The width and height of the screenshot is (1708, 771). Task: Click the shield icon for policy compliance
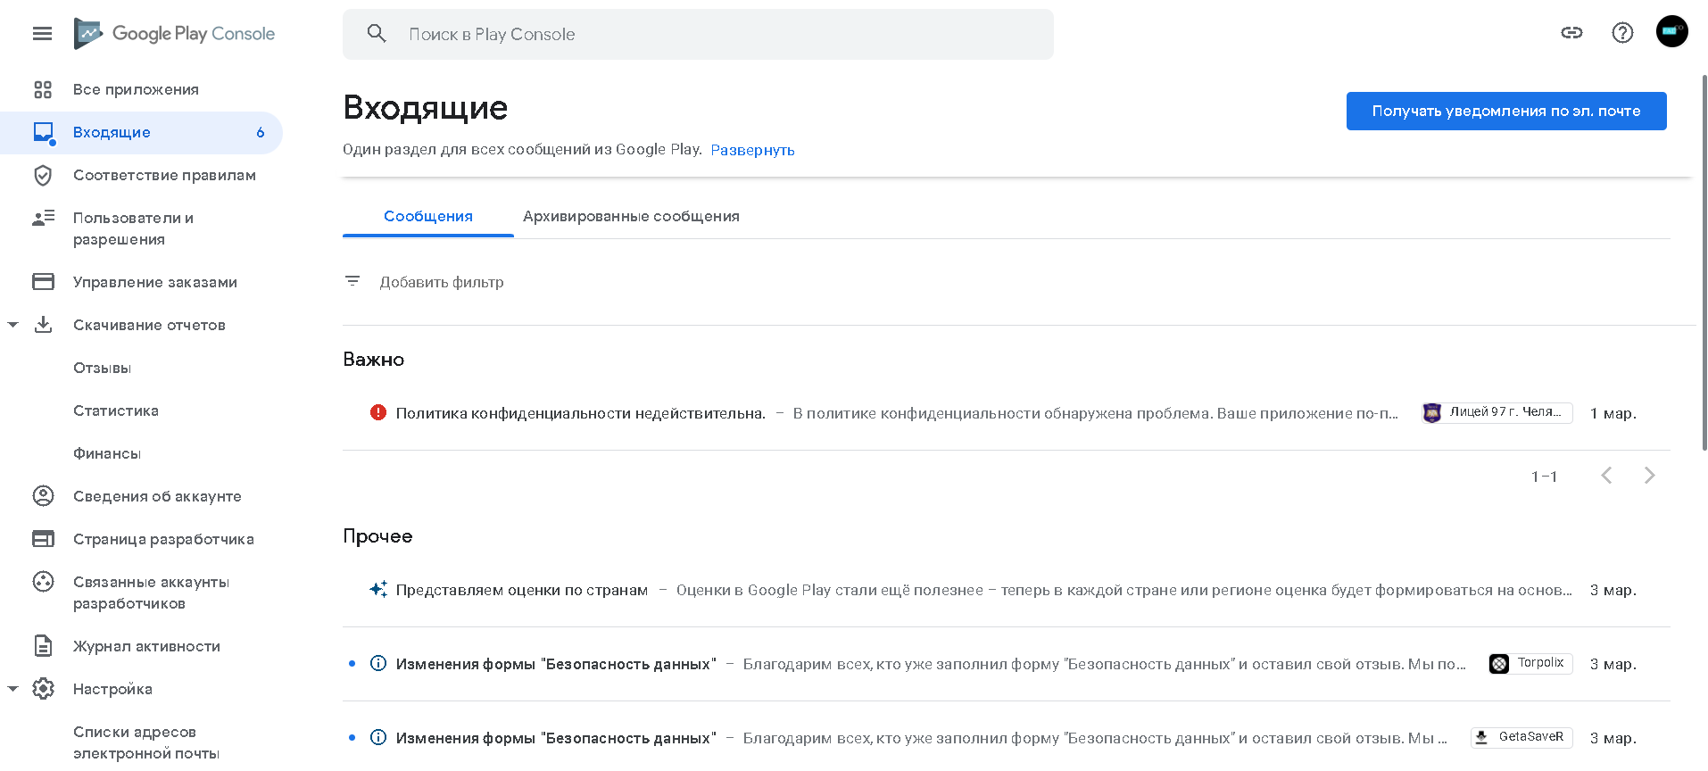tap(43, 175)
